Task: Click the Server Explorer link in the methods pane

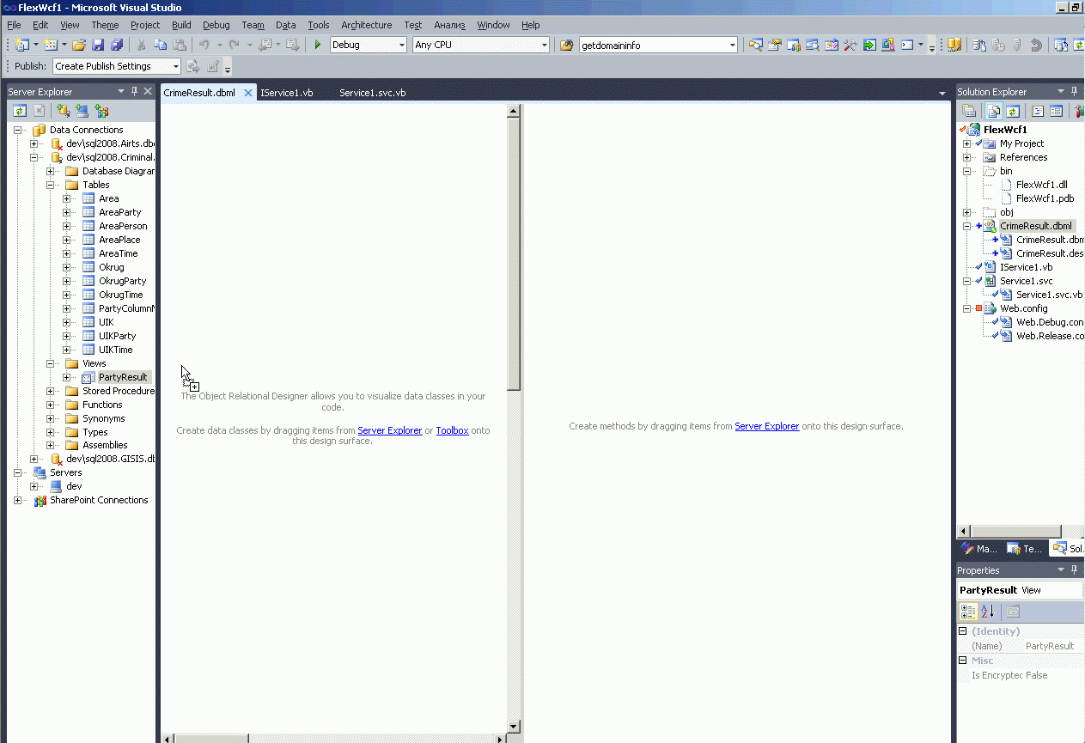Action: (x=766, y=426)
